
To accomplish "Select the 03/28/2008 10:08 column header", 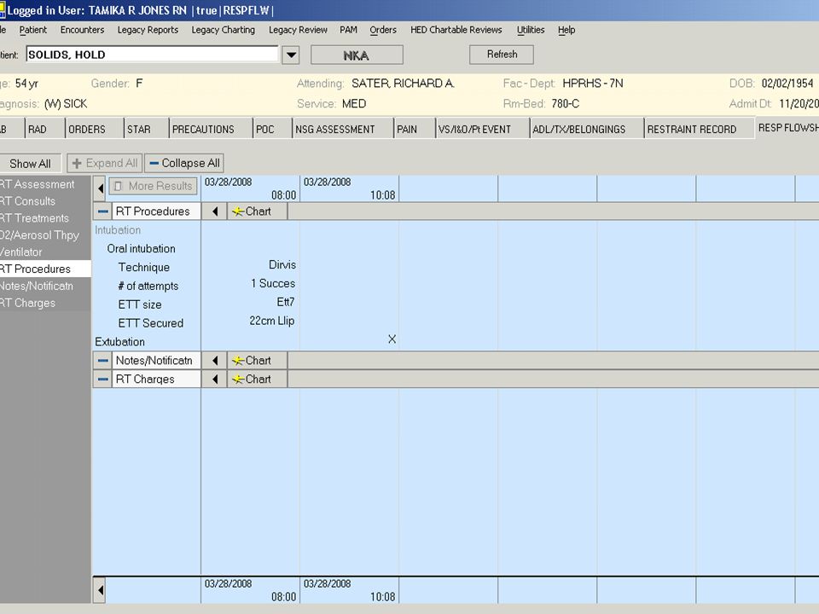I will point(350,188).
